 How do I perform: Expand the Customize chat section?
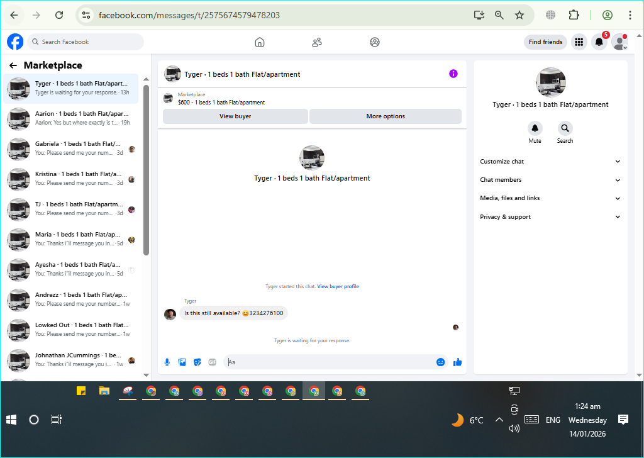click(x=550, y=162)
